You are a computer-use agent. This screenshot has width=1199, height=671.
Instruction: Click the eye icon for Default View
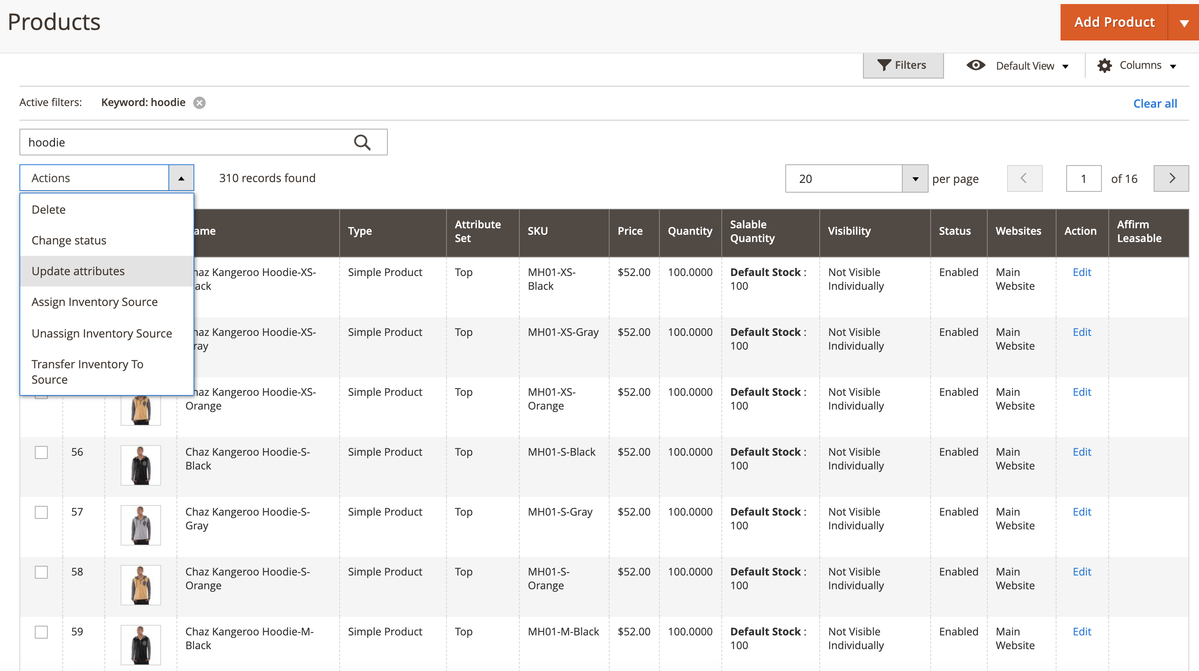976,65
